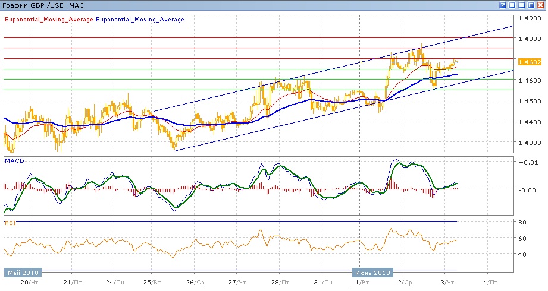Click the Май 2010 month marker
The width and height of the screenshot is (548, 291).
(24, 273)
